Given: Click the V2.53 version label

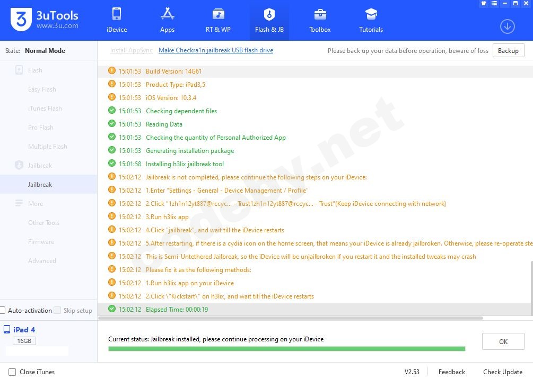Looking at the screenshot, I should 412,372.
